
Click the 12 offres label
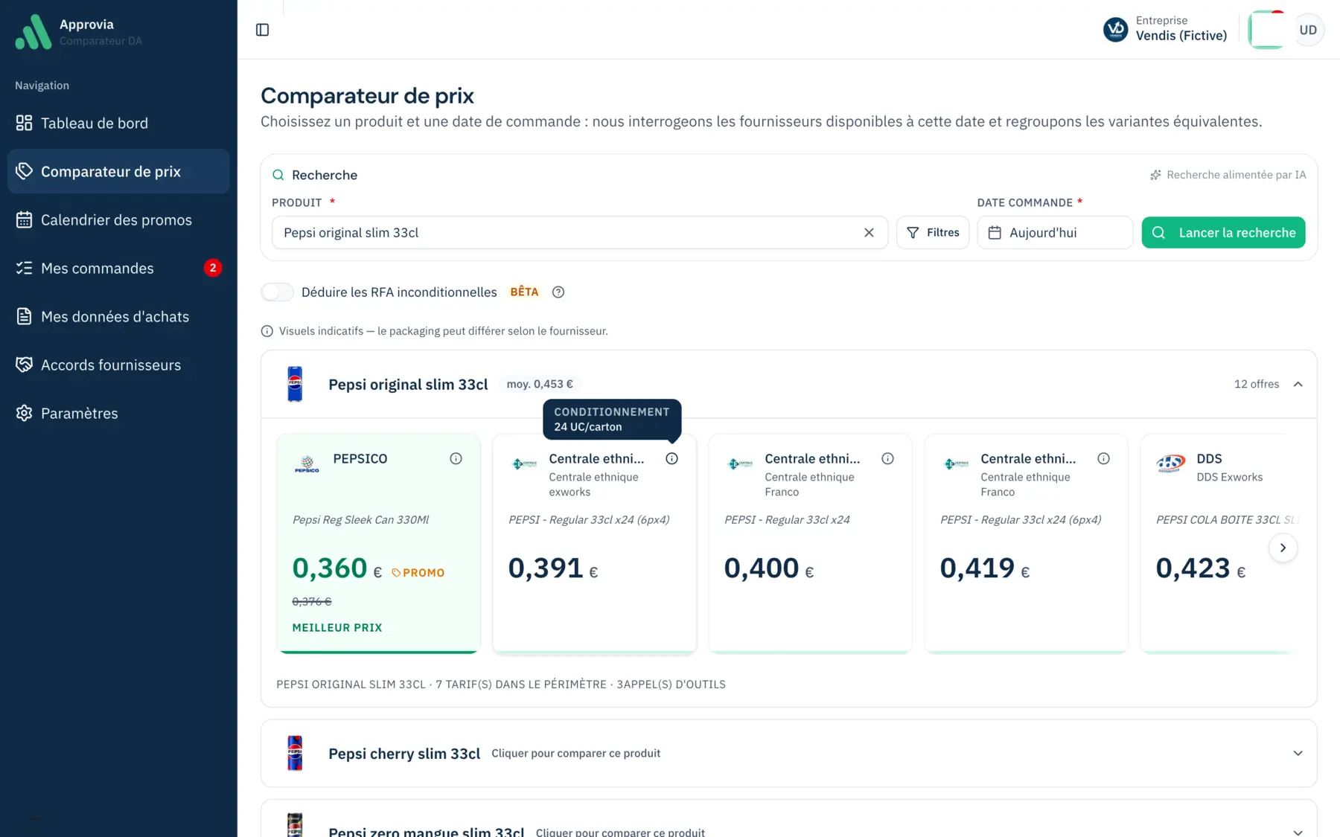[1257, 384]
